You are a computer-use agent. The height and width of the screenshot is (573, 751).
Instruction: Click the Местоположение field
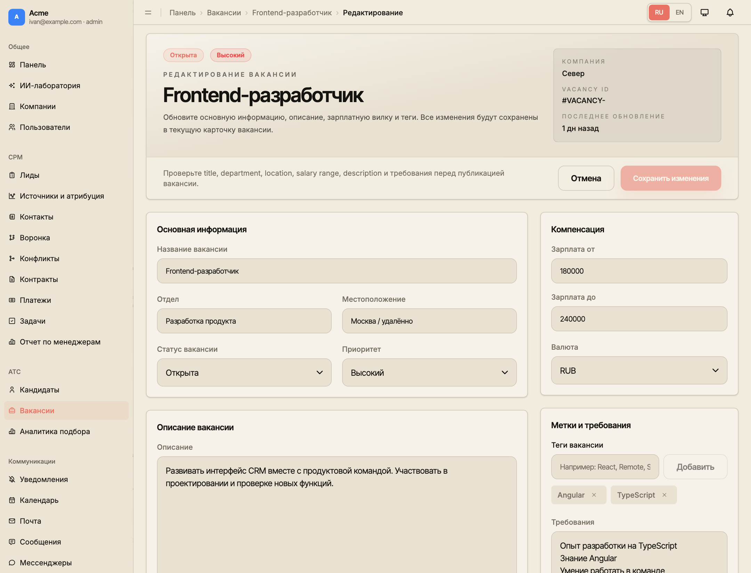tap(429, 321)
